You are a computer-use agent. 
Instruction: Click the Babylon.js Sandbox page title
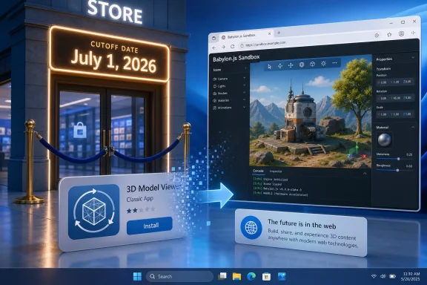point(236,59)
